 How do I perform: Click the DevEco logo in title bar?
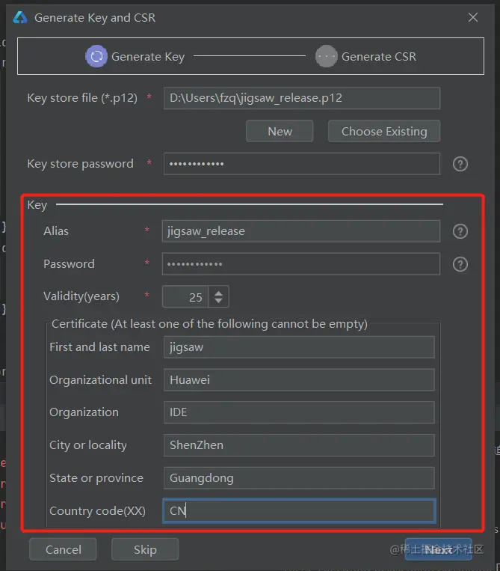(x=20, y=17)
